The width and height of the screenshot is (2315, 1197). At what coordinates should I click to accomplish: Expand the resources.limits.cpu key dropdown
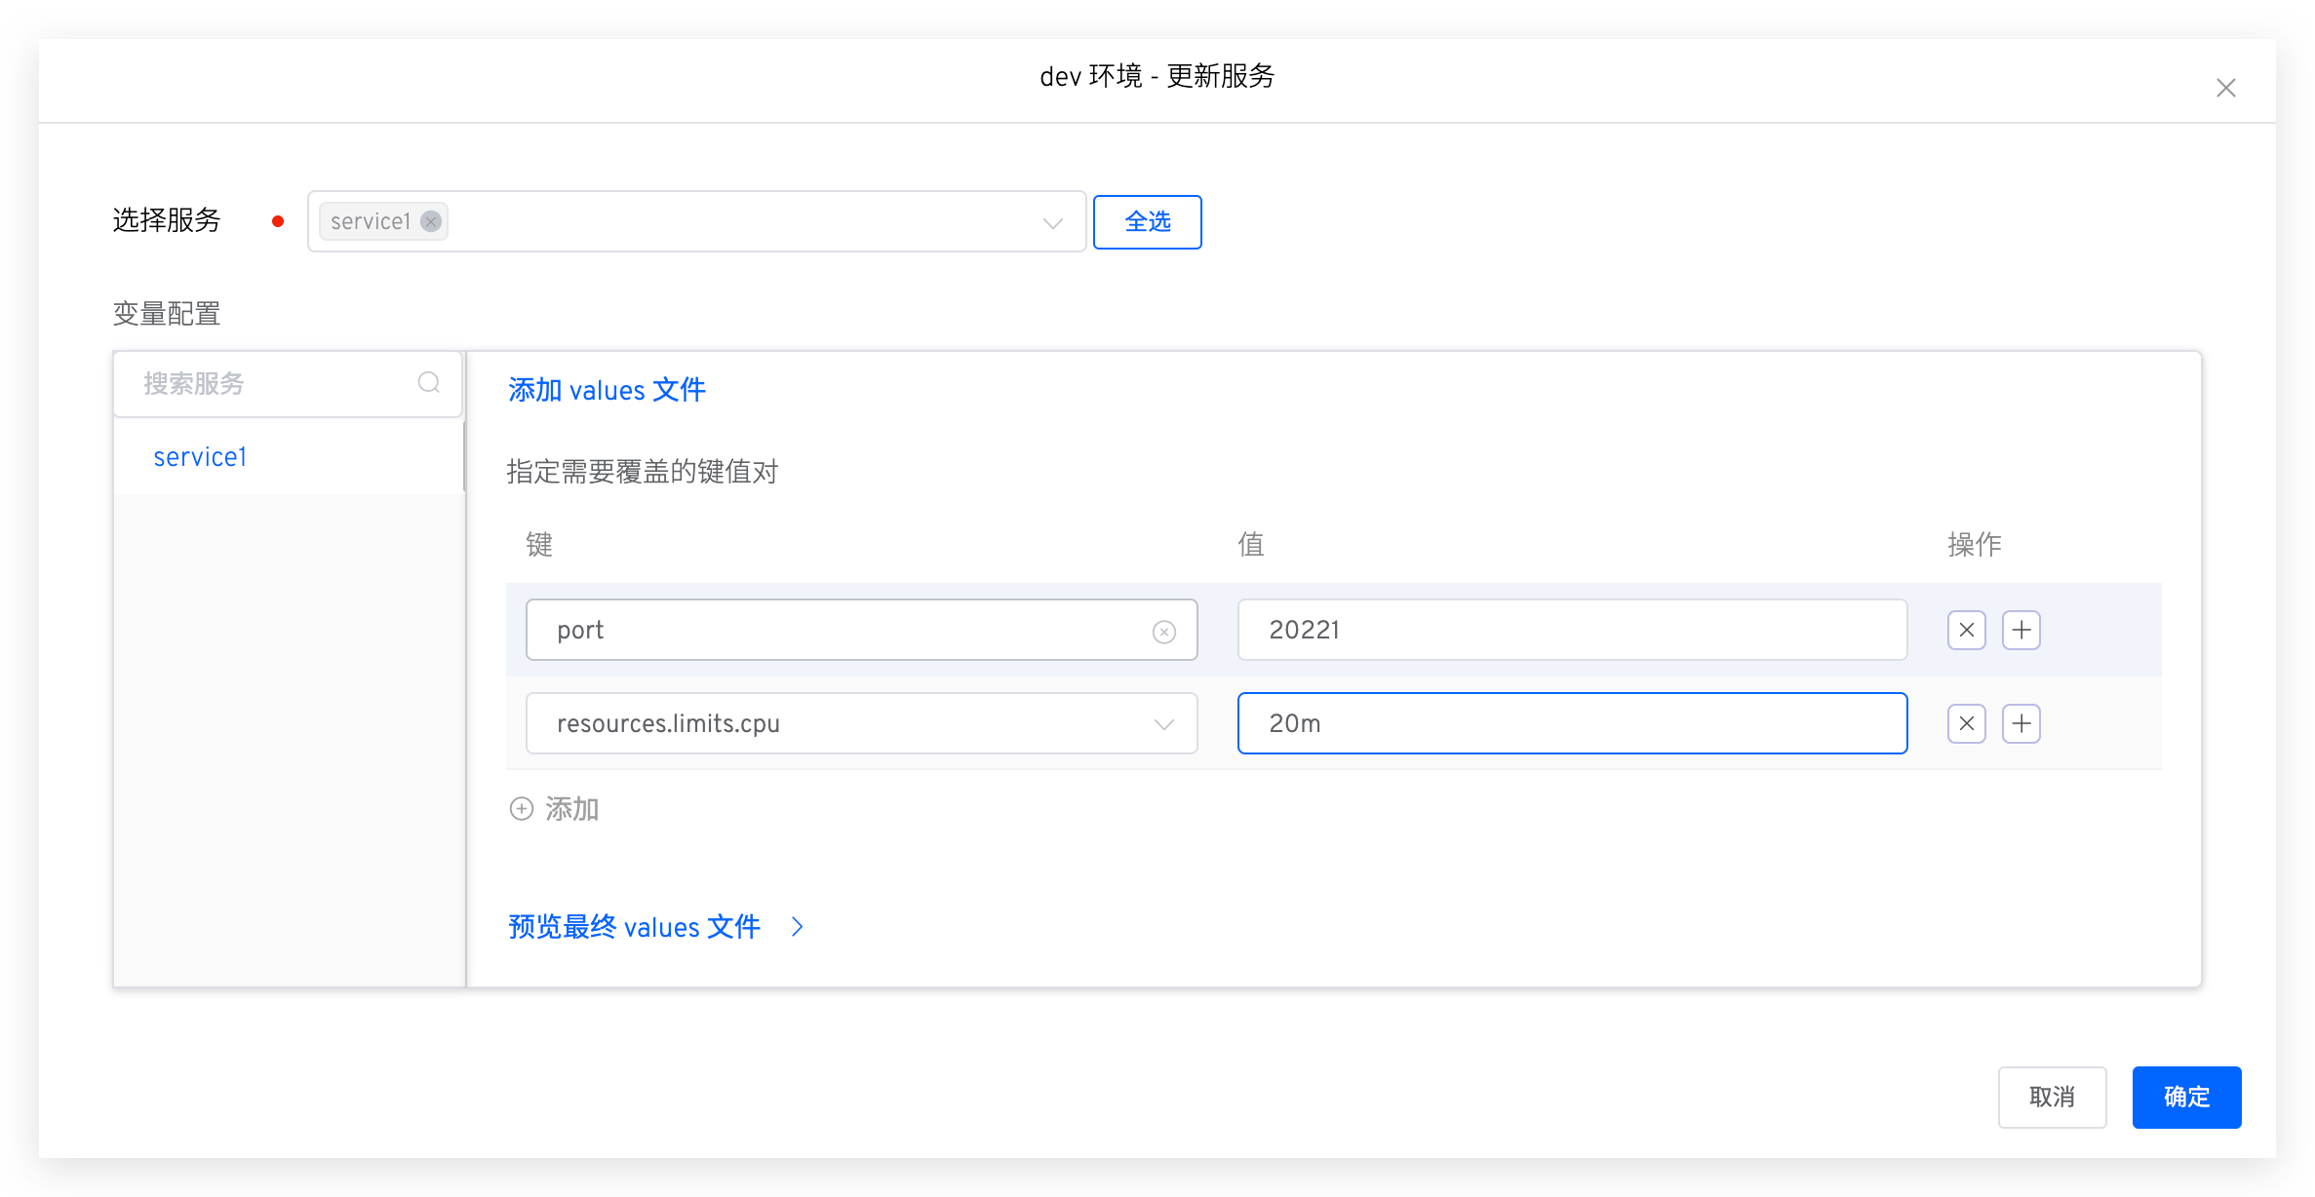point(1163,724)
